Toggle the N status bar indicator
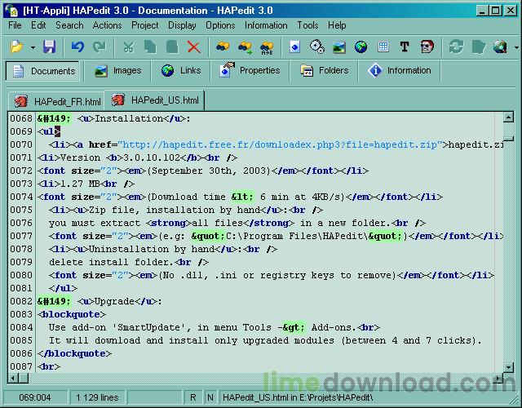 210,397
